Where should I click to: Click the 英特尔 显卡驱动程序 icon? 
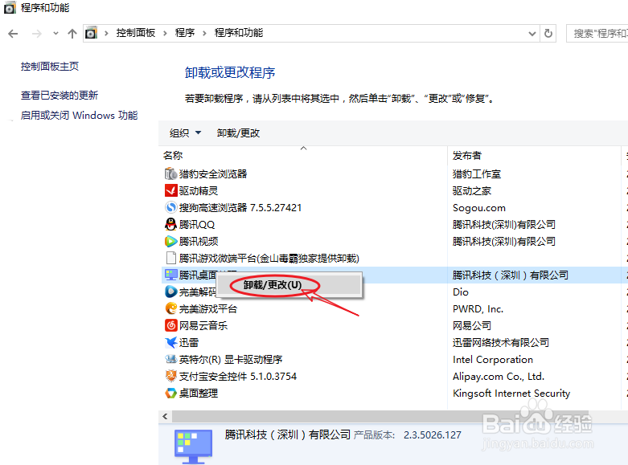[x=170, y=359]
